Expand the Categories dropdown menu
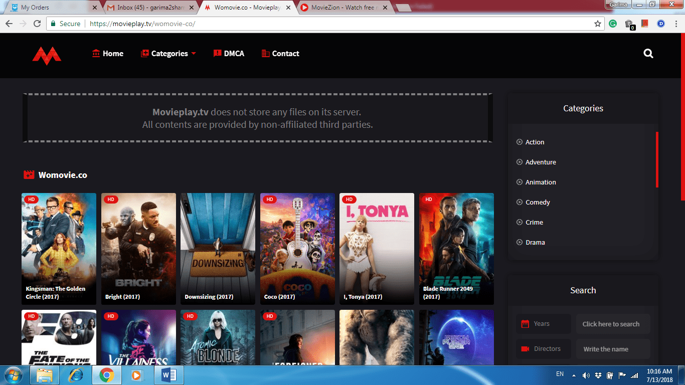The width and height of the screenshot is (685, 385). [168, 54]
